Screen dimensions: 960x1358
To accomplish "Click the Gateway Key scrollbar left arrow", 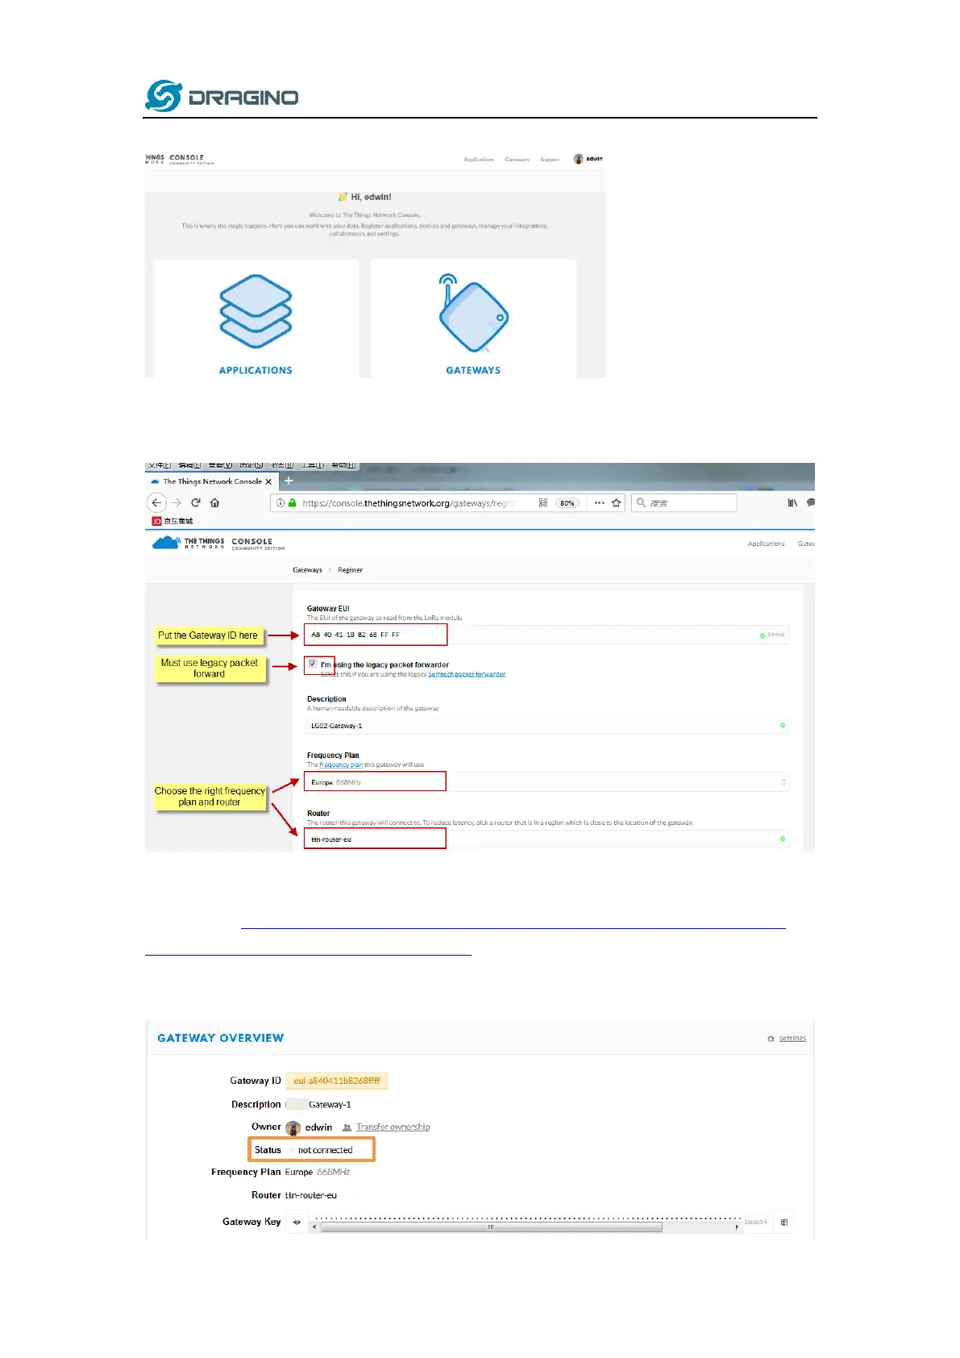I will (x=314, y=1227).
